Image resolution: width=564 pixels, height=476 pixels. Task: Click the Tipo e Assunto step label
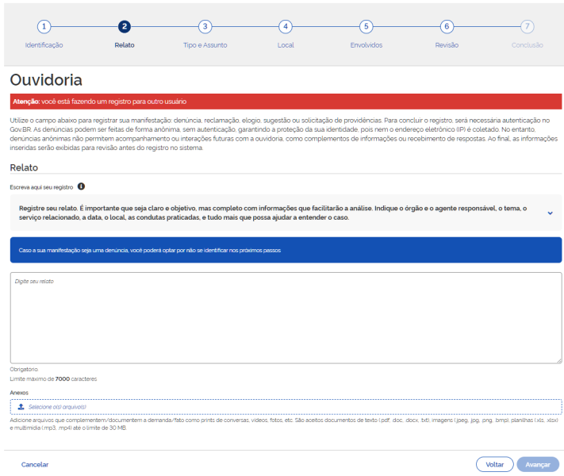[205, 45]
